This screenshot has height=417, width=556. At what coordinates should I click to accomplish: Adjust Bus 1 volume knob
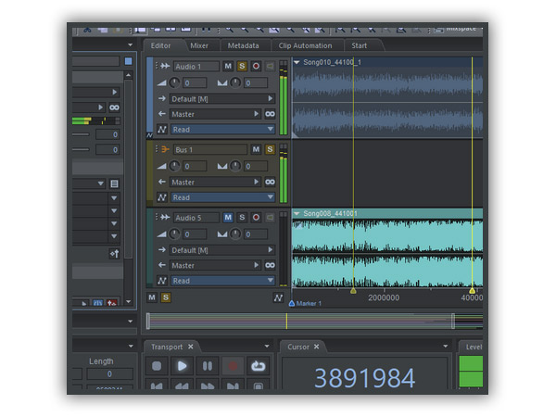click(x=174, y=166)
